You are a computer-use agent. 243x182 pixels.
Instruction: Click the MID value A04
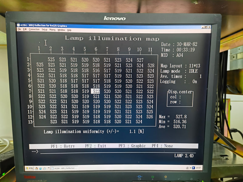tap(180, 55)
